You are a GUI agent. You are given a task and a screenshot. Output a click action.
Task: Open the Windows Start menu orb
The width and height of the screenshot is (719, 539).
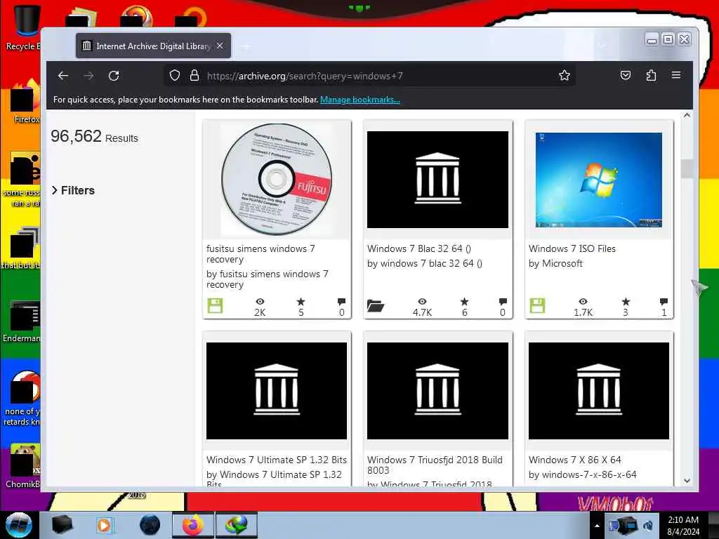pyautogui.click(x=19, y=525)
